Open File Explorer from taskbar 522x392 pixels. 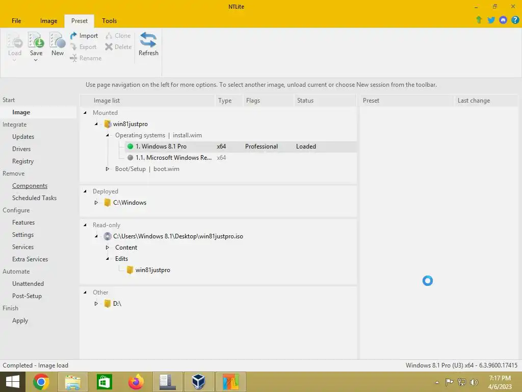pos(72,382)
